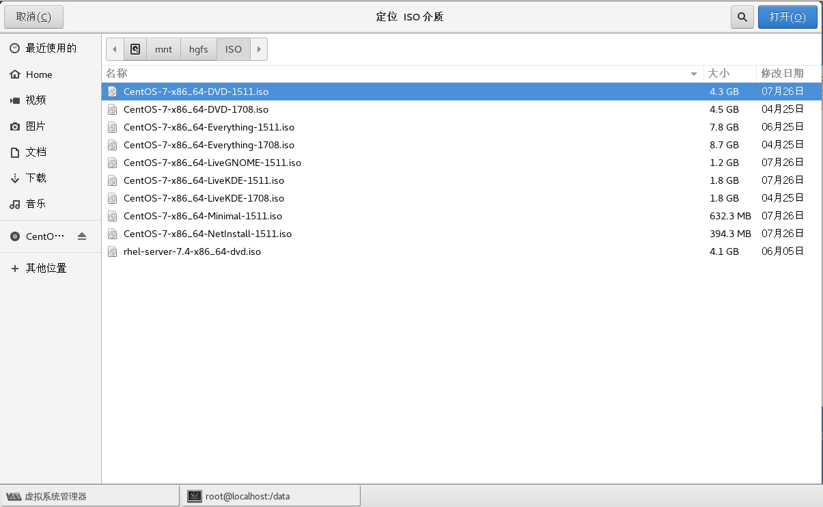Open Downloads (下载) in sidebar
This screenshot has height=507, width=823.
pos(51,178)
